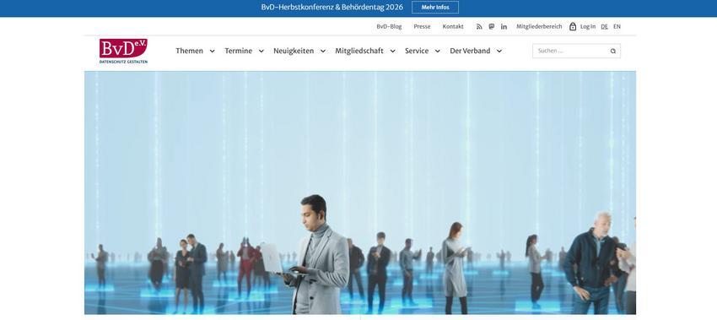Open the BvD-Blog link
The width and height of the screenshot is (717, 320).
point(389,26)
